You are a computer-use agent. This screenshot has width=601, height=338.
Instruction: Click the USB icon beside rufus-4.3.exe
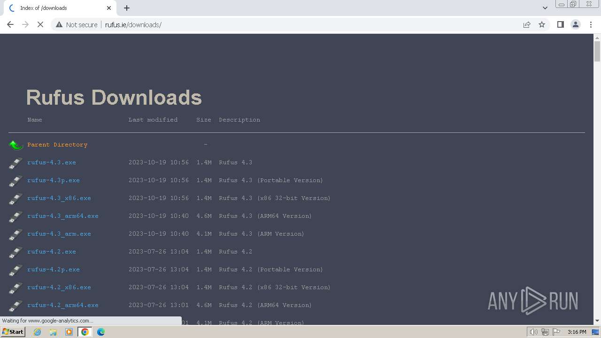pyautogui.click(x=15, y=163)
